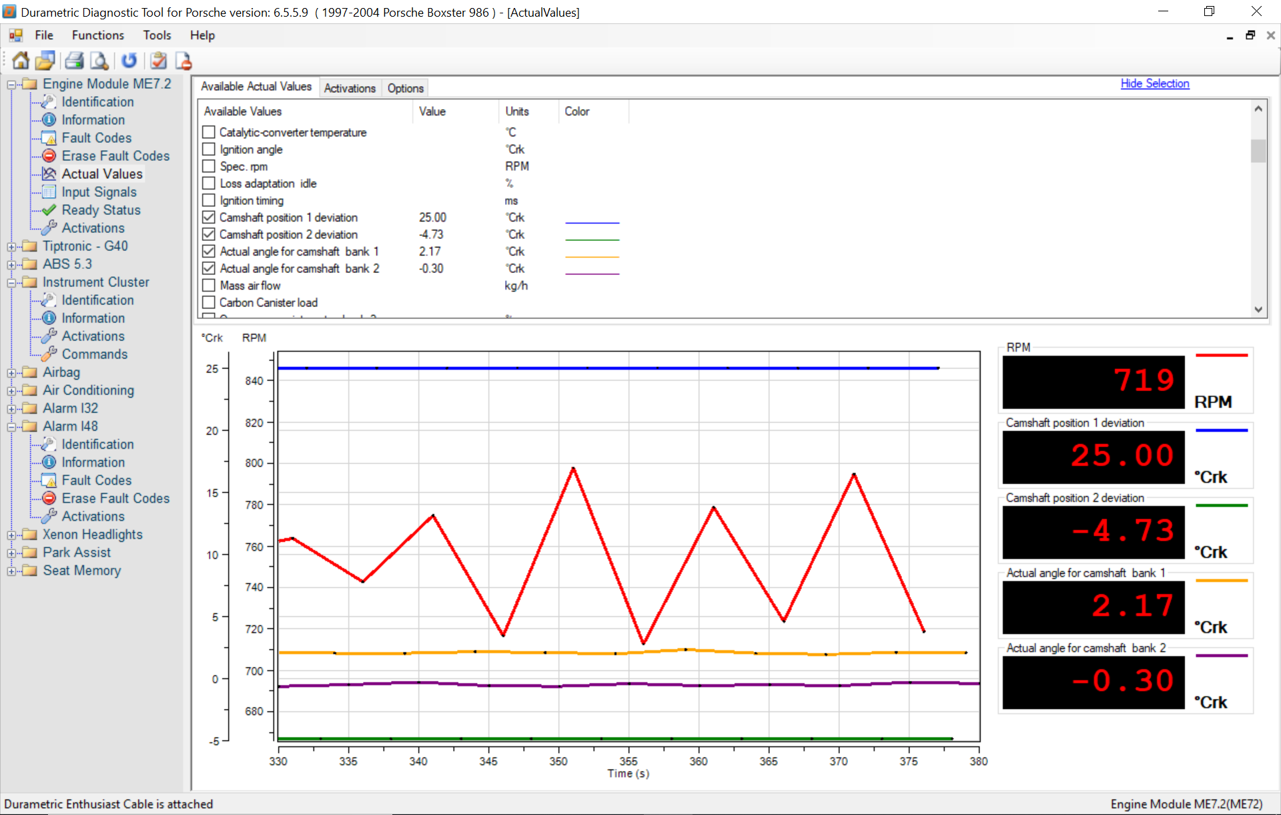Screen dimensions: 1281x815
Task: Open print preview magnifier icon
Action: click(x=99, y=61)
